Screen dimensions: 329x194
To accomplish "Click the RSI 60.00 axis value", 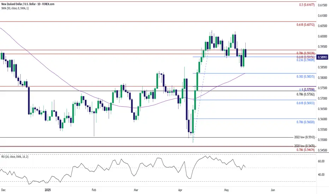I will [x=321, y=161].
